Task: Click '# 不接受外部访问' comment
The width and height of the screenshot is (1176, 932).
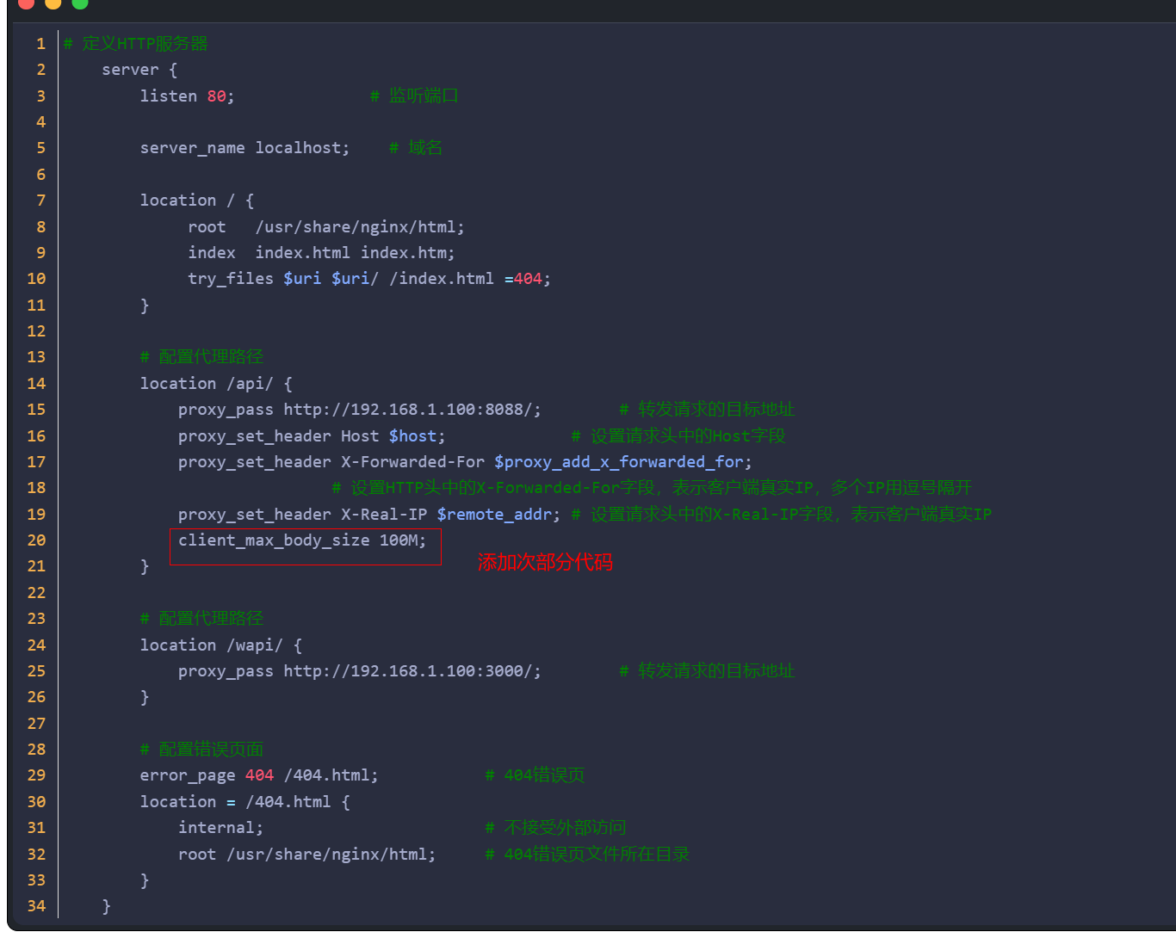Action: (x=555, y=827)
